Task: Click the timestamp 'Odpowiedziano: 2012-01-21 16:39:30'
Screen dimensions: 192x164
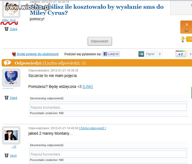Action: pos(53,70)
